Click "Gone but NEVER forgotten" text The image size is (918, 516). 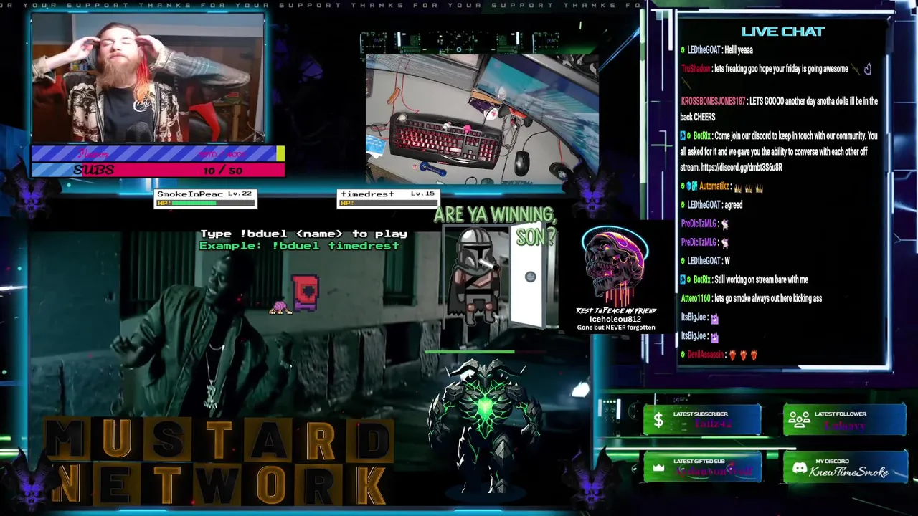click(x=616, y=328)
